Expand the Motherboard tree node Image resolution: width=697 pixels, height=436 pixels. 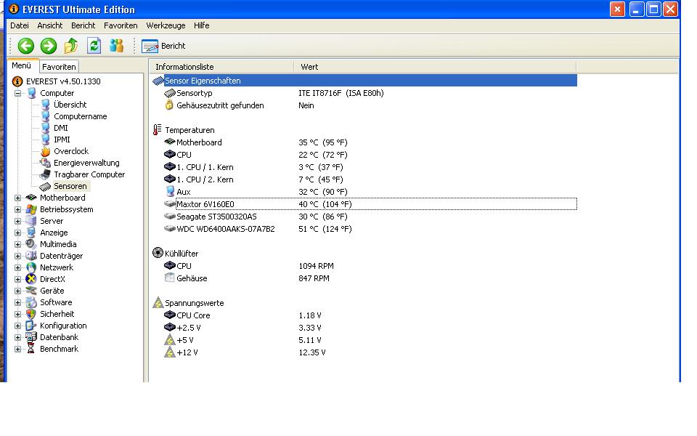tap(17, 198)
